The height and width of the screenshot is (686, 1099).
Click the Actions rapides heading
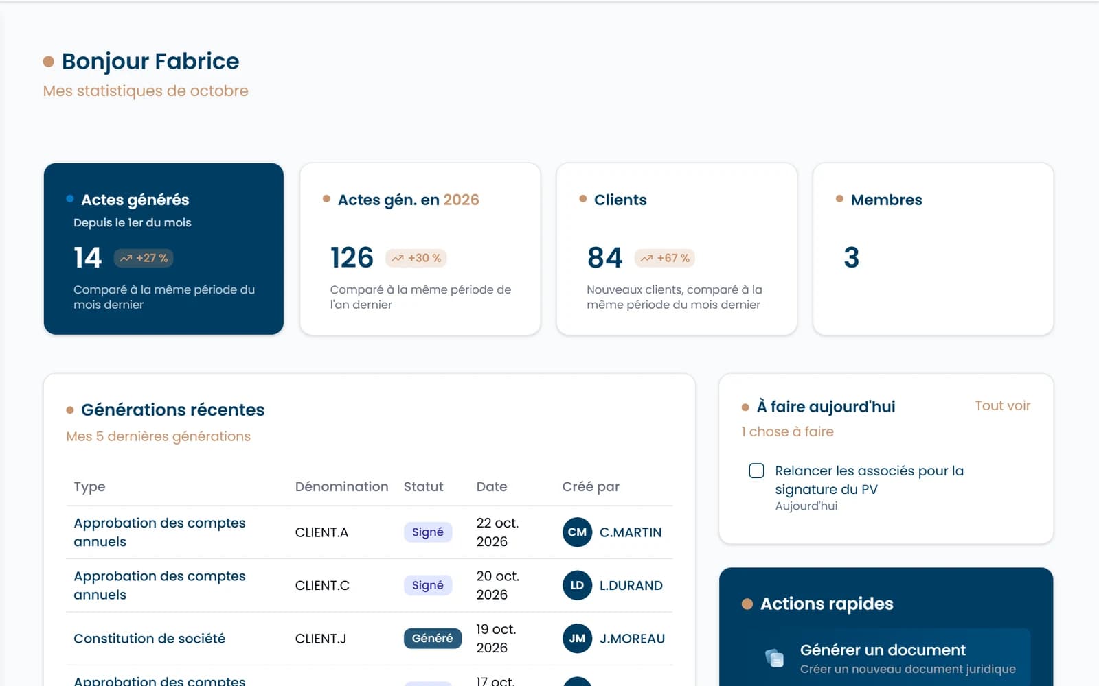click(x=827, y=604)
